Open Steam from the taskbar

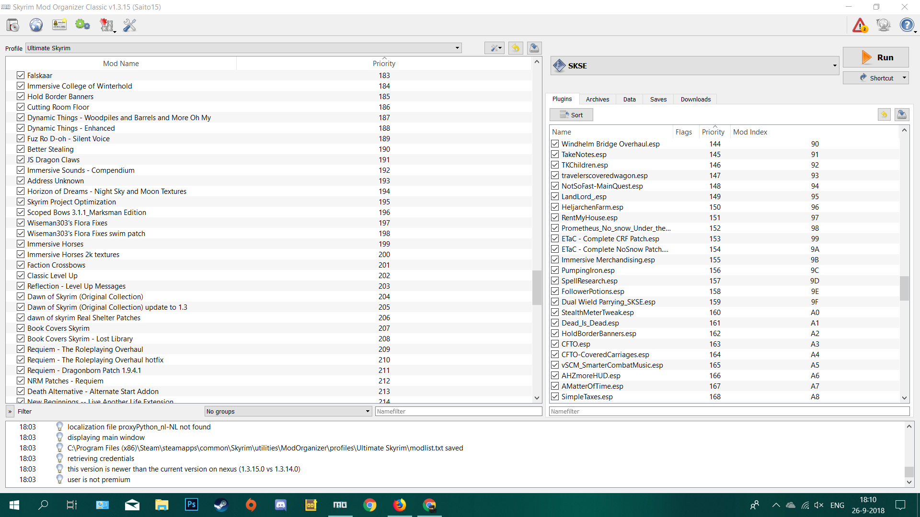[221, 505]
